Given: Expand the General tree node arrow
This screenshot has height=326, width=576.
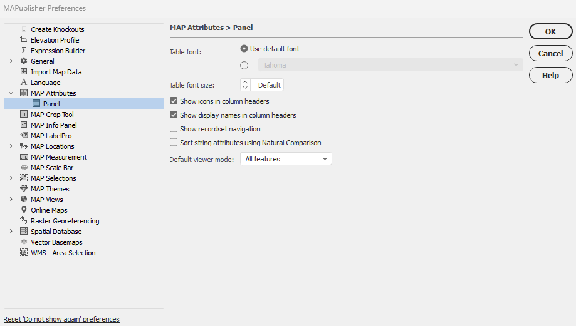Looking at the screenshot, I should coord(11,61).
